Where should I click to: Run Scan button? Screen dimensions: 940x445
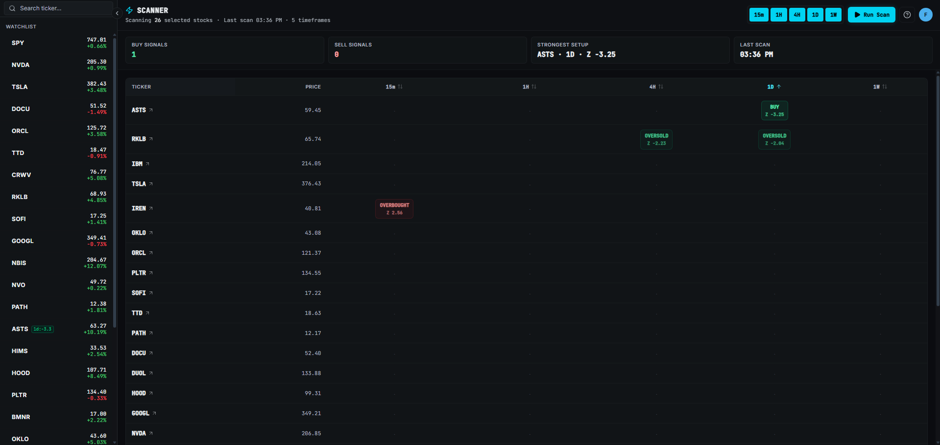[x=871, y=15]
